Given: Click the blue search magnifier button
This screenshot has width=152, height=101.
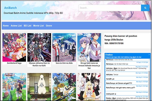Looking at the screenshot, I should pos(145,8).
